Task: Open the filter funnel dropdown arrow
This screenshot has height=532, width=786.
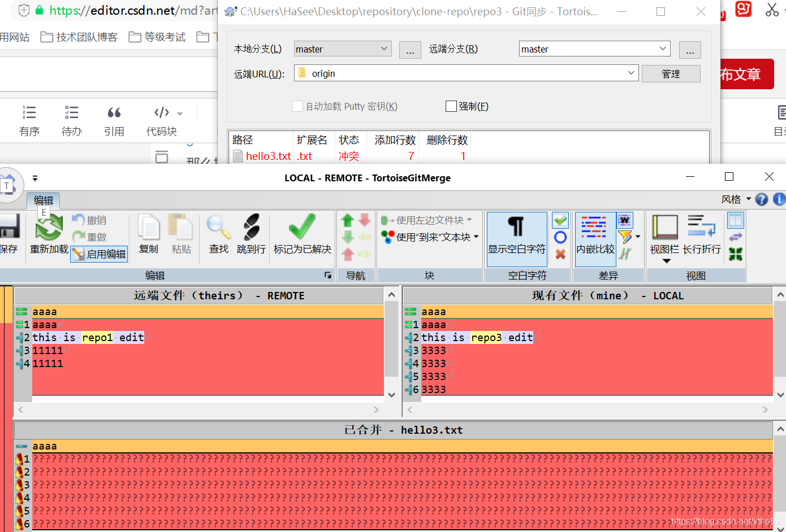Action: pyautogui.click(x=638, y=237)
